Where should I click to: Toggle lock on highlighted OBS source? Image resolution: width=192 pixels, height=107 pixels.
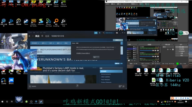[135, 49]
